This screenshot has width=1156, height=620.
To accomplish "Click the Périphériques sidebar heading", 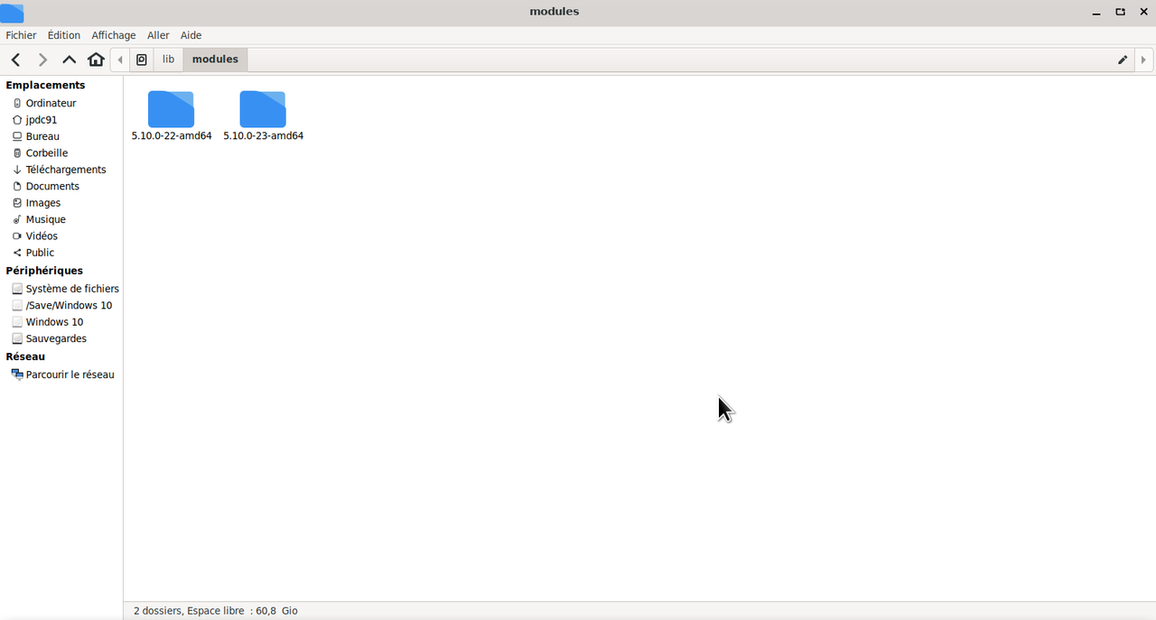I will [44, 271].
